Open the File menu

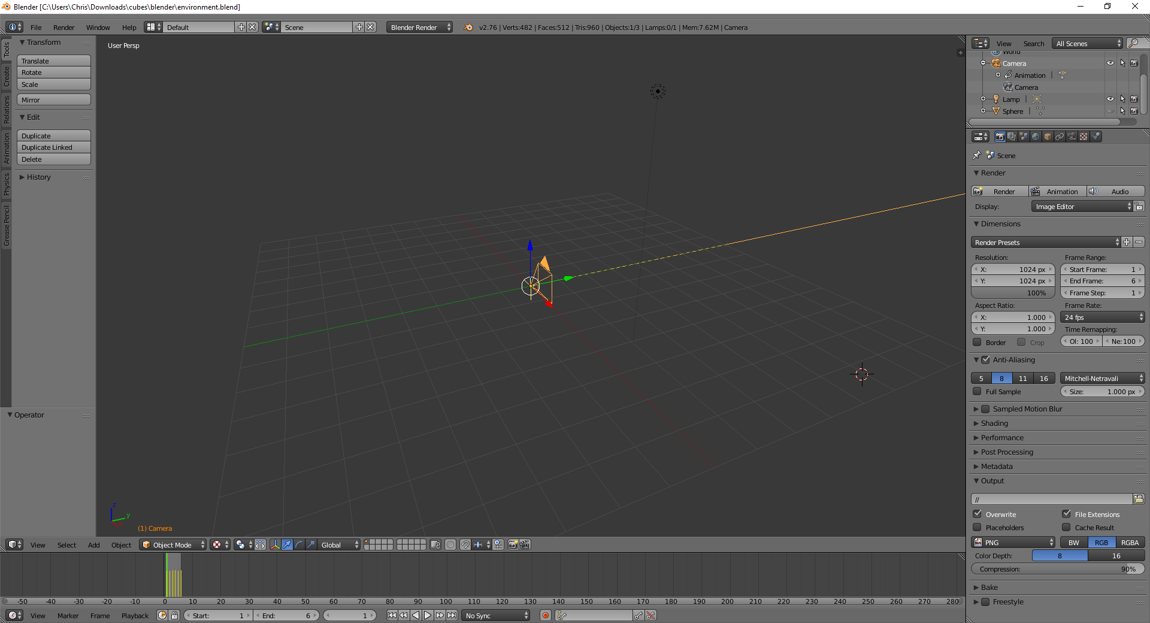[36, 27]
